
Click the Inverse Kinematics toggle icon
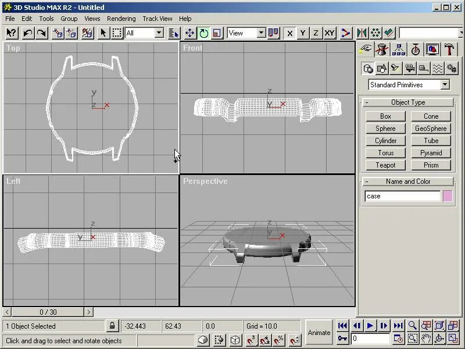click(346, 33)
